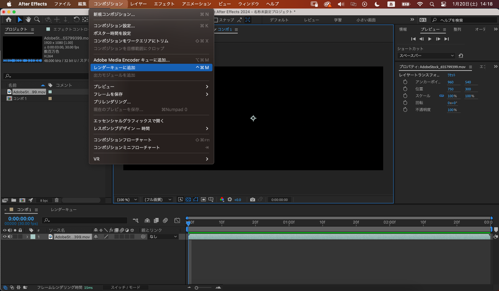The width and height of the screenshot is (499, 291).
Task: Open macOS Control Center
Action: point(443,4)
